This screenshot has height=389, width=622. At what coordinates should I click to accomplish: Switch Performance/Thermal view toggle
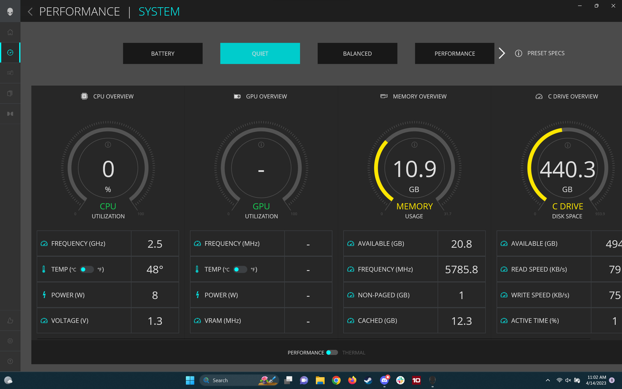[332, 353]
